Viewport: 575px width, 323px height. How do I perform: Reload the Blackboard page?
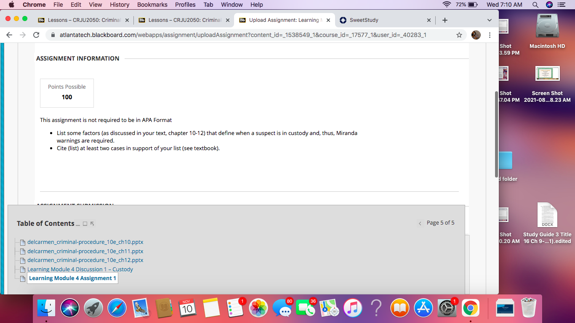click(x=36, y=35)
